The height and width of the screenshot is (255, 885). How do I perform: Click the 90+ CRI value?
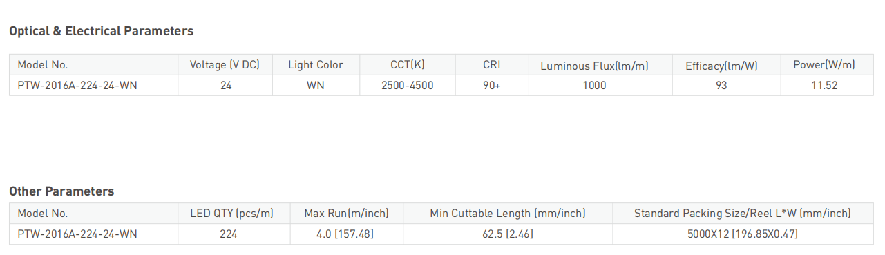click(492, 86)
